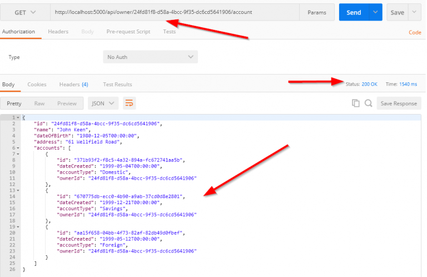Click the copy response icon
427x277 pixels.
[356, 103]
